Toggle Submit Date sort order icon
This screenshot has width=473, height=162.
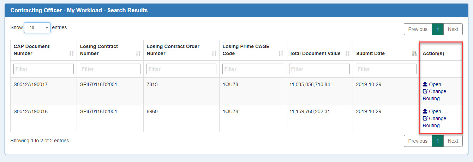(x=414, y=53)
